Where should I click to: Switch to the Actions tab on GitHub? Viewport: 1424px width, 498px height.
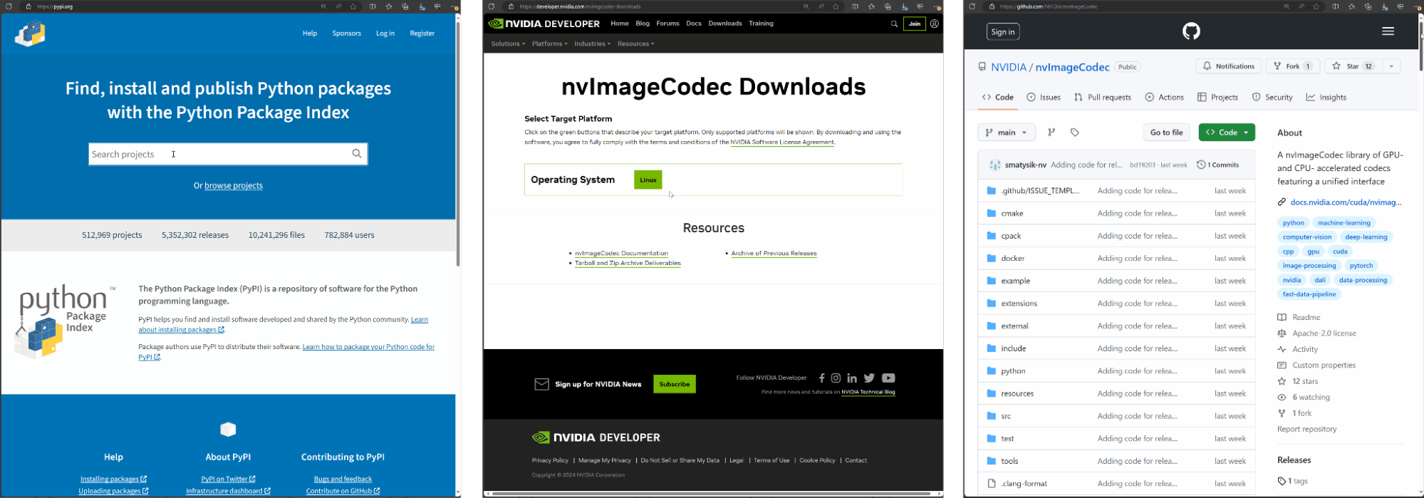click(1165, 97)
